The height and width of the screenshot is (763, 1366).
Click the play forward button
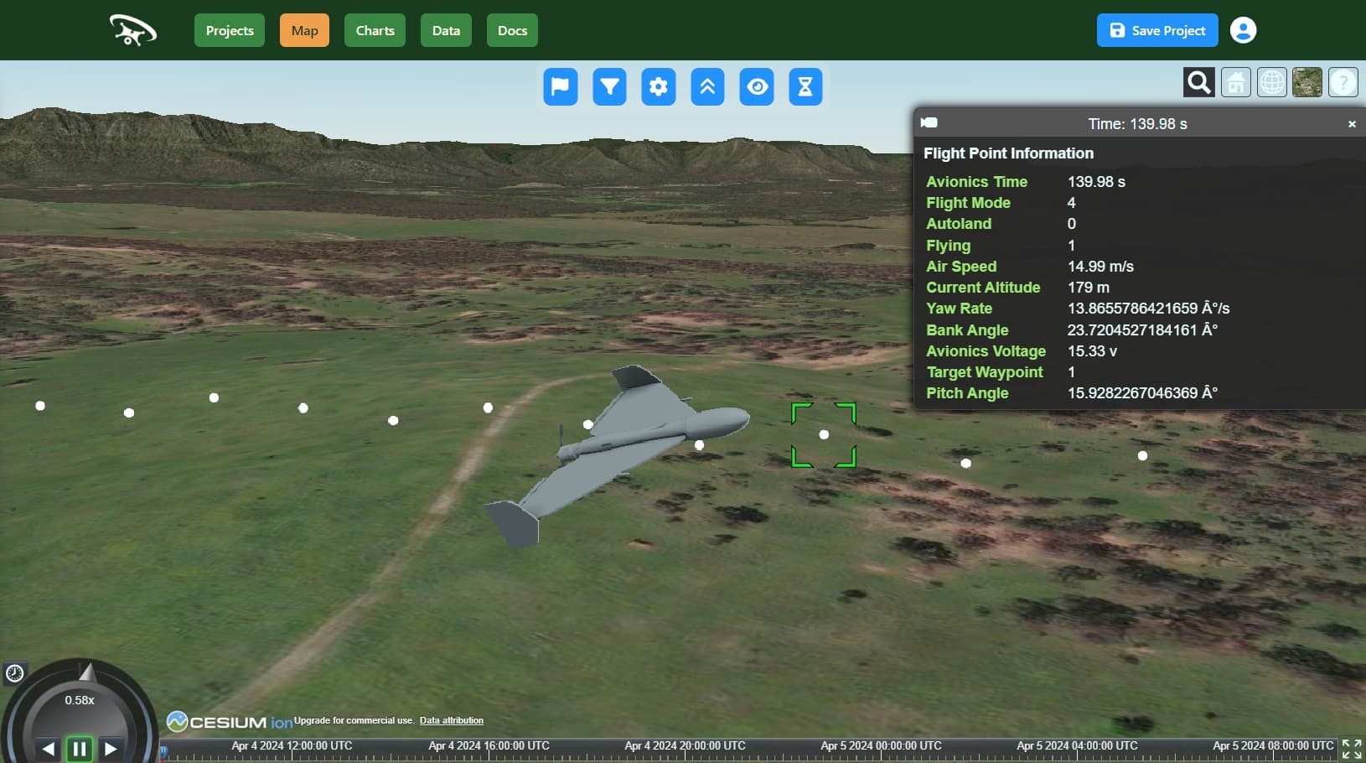click(x=110, y=748)
